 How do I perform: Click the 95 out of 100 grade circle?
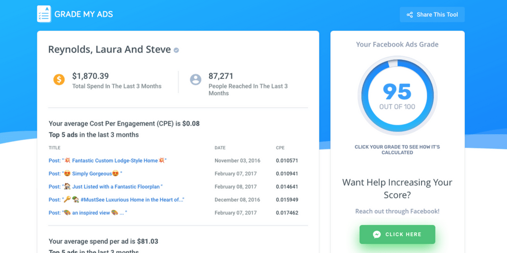coord(397,95)
